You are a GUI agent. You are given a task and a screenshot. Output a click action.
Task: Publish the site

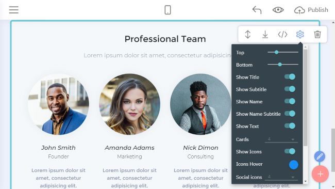(x=311, y=10)
